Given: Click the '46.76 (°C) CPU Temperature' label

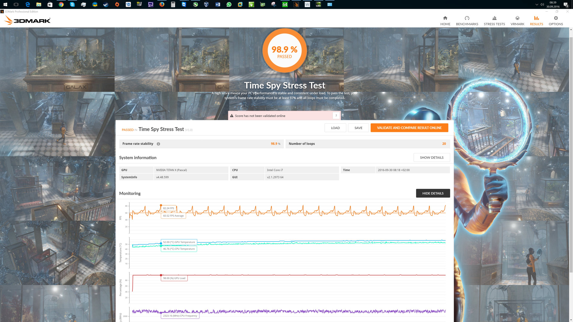Looking at the screenshot, I should tap(179, 249).
